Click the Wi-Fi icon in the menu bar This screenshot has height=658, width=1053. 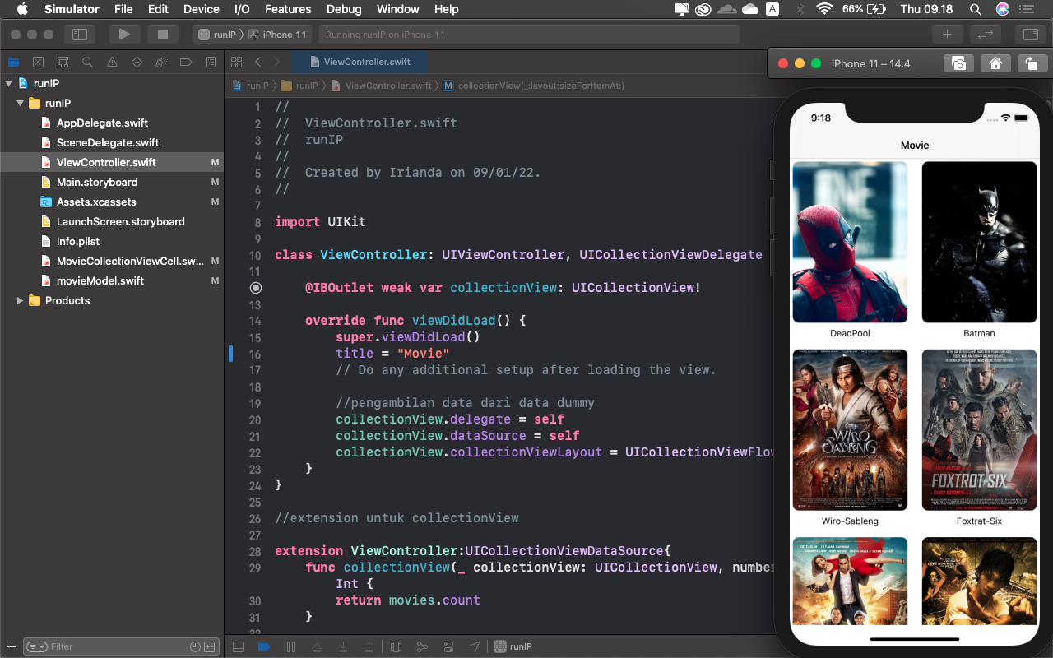(x=824, y=9)
